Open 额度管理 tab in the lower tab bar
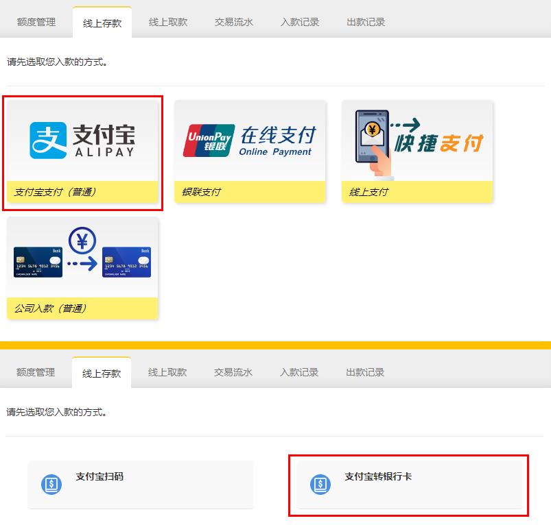551x525 pixels. (36, 372)
